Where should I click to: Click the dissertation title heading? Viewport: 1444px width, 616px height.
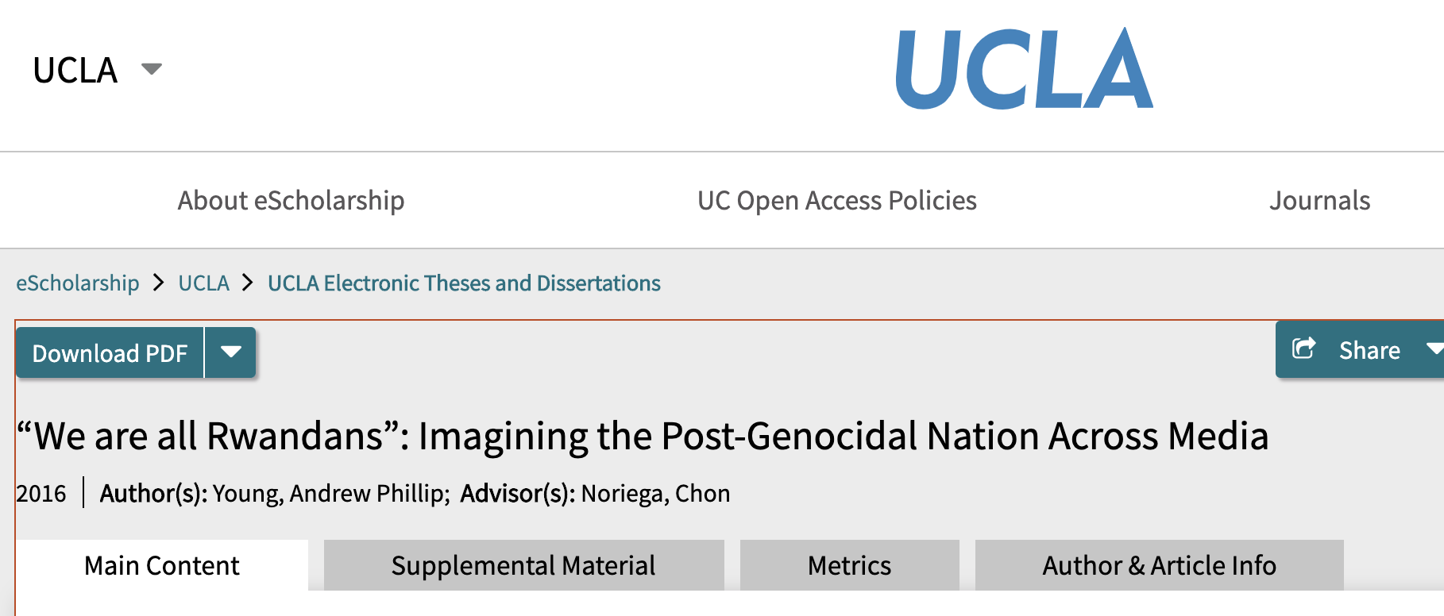(643, 436)
